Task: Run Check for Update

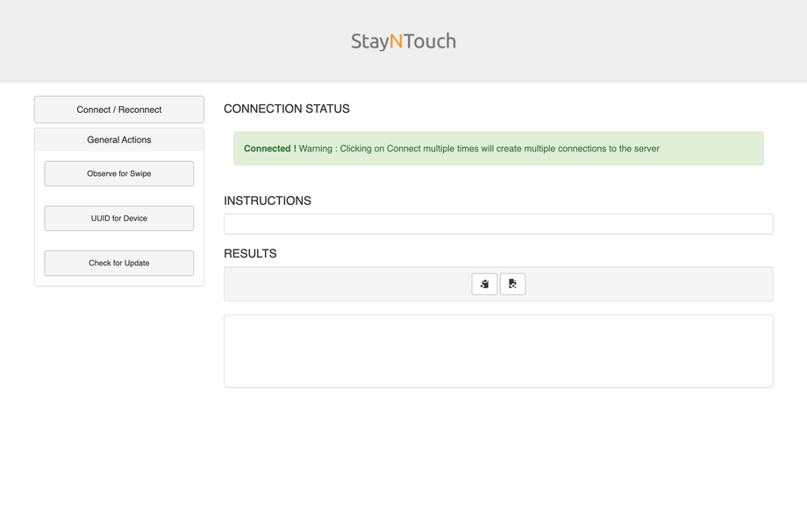Action: point(119,263)
